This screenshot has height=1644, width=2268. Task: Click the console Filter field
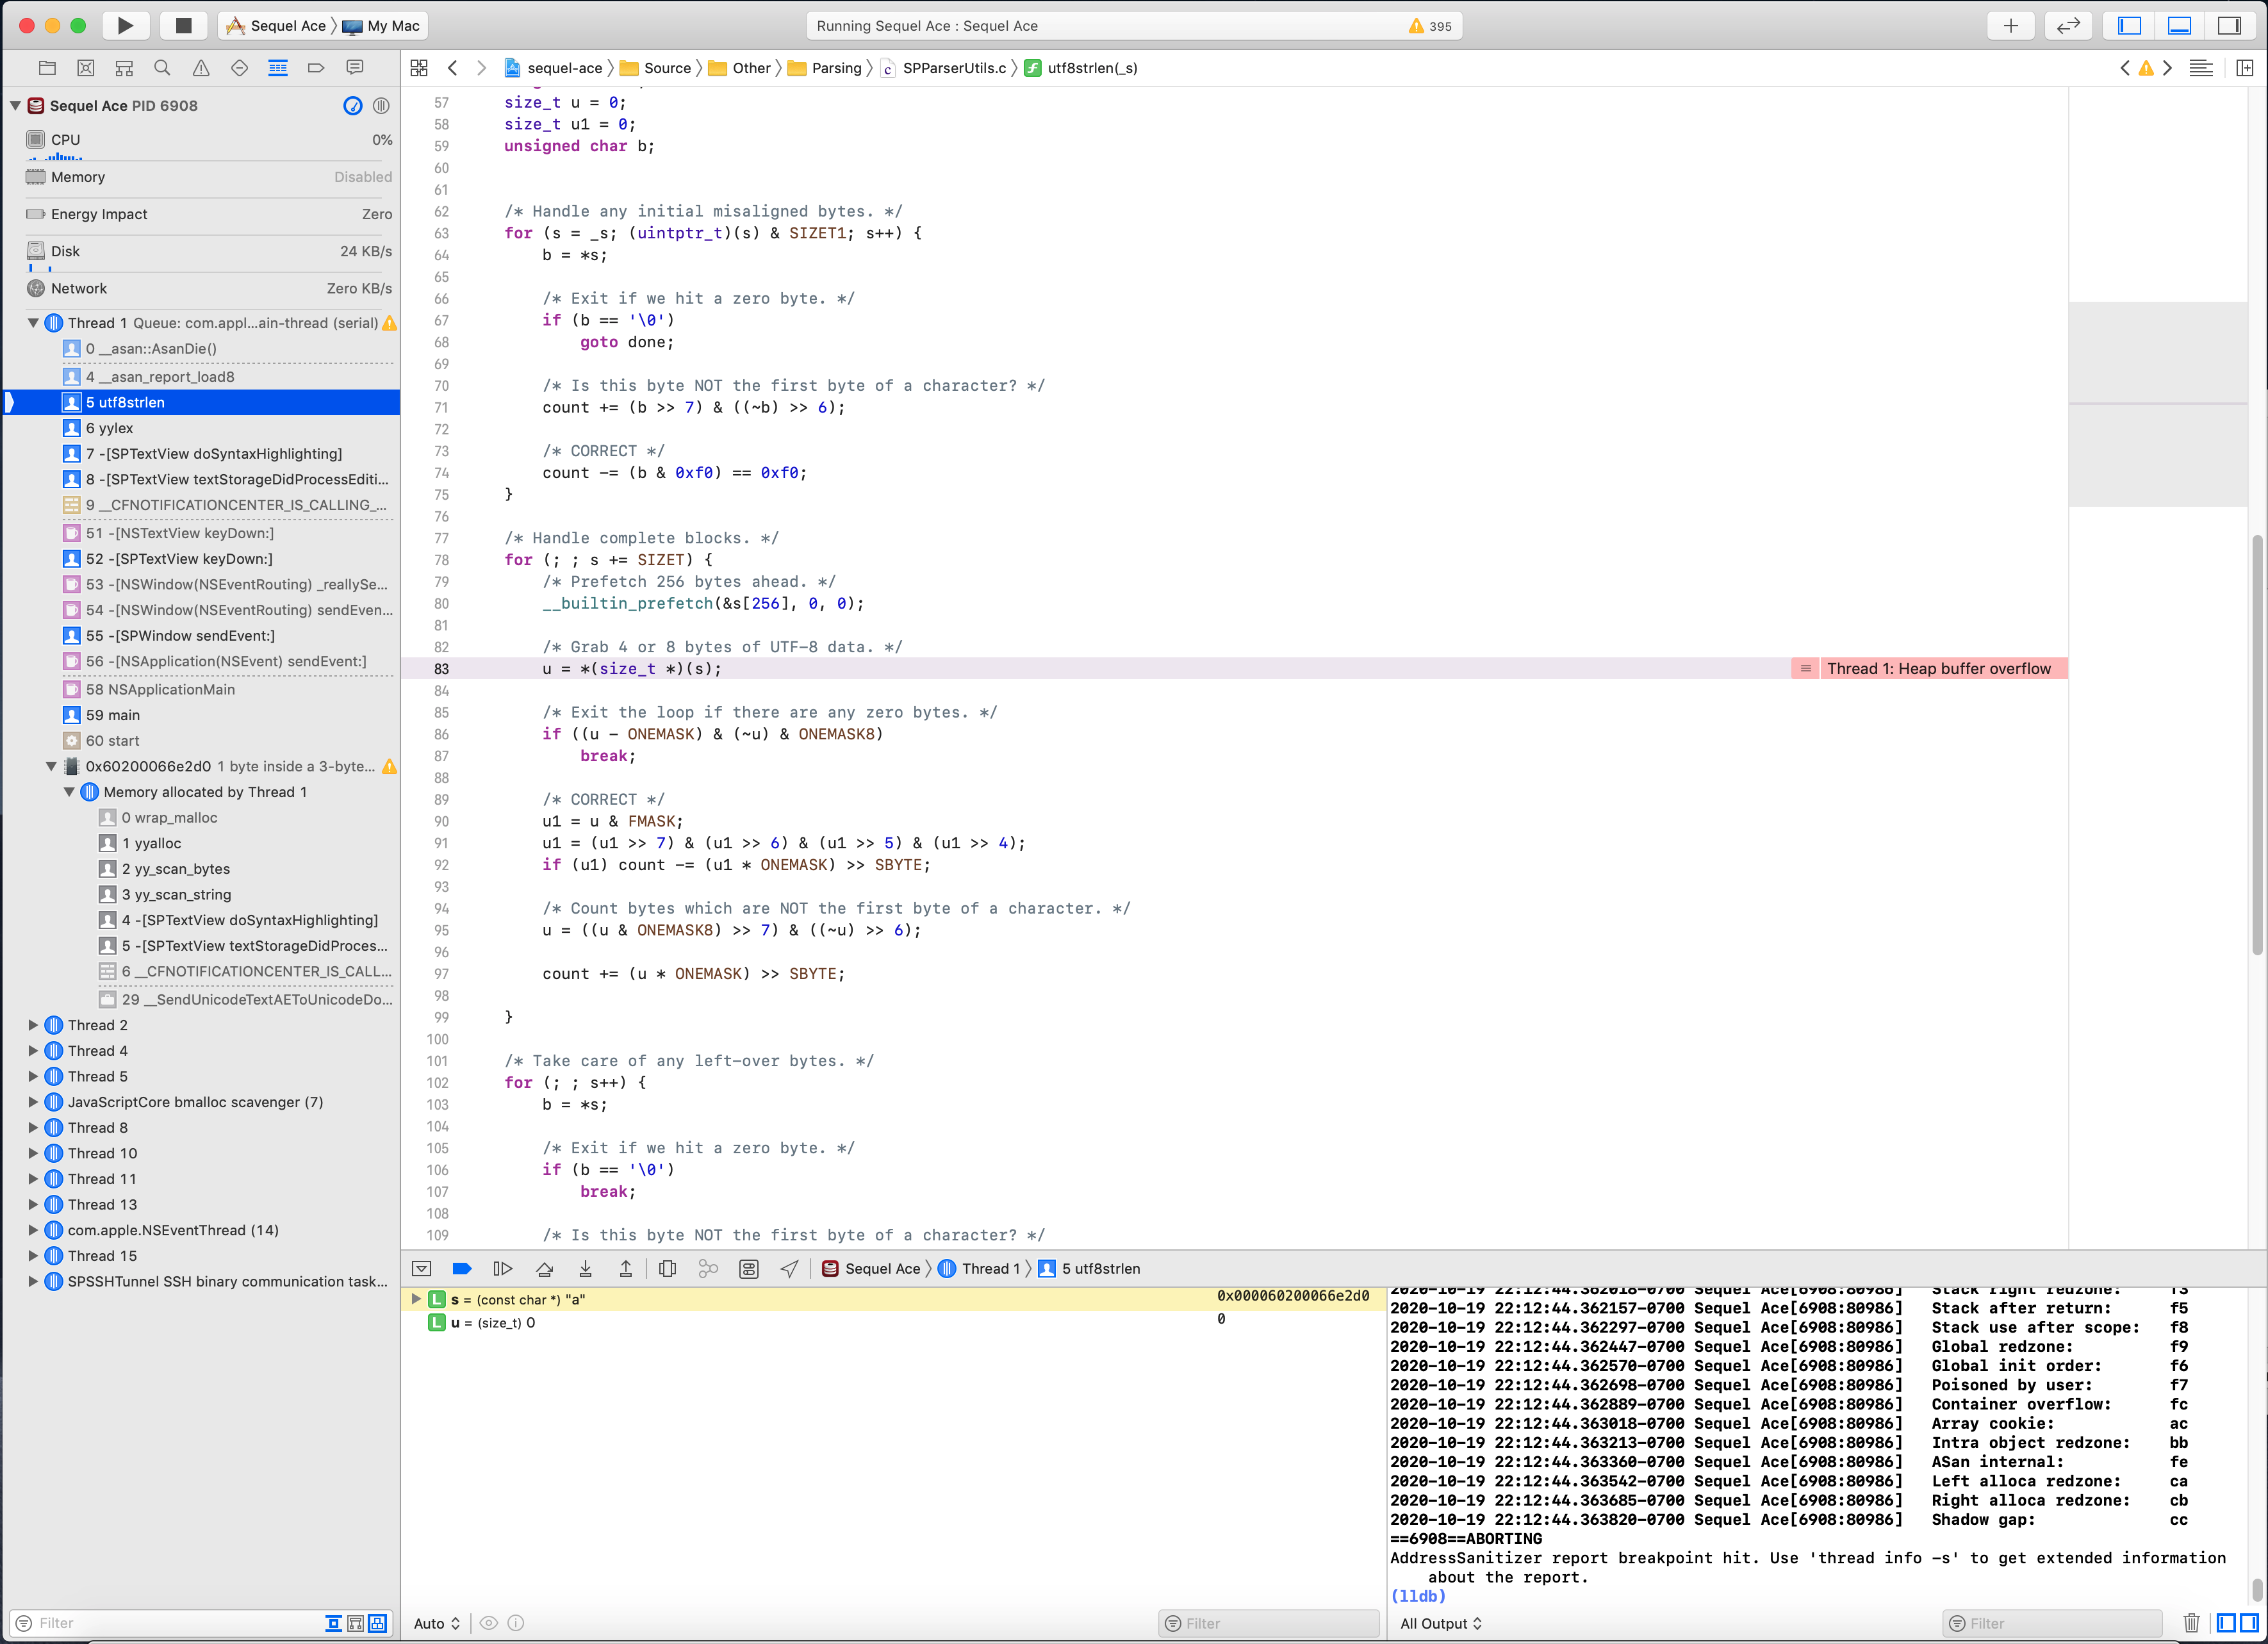tap(2052, 1623)
